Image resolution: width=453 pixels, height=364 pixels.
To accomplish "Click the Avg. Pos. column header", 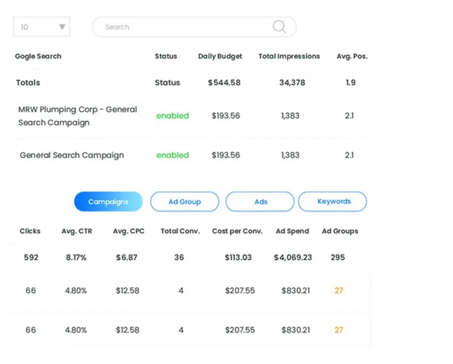I will (x=352, y=56).
